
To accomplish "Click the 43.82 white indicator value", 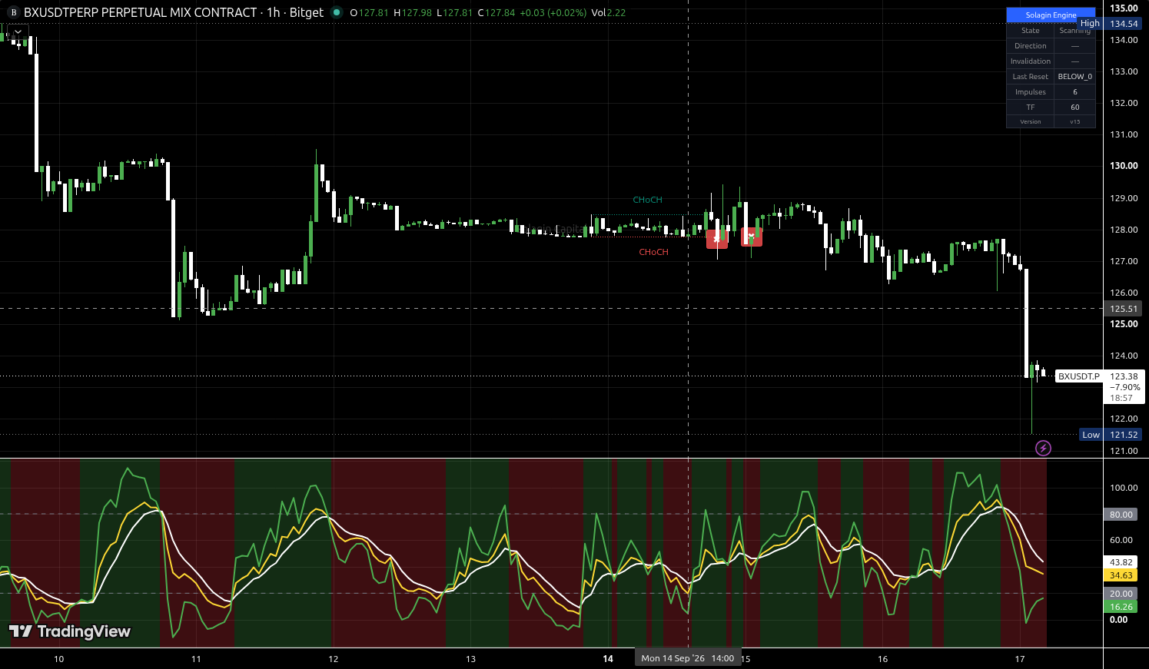I will click(x=1121, y=562).
